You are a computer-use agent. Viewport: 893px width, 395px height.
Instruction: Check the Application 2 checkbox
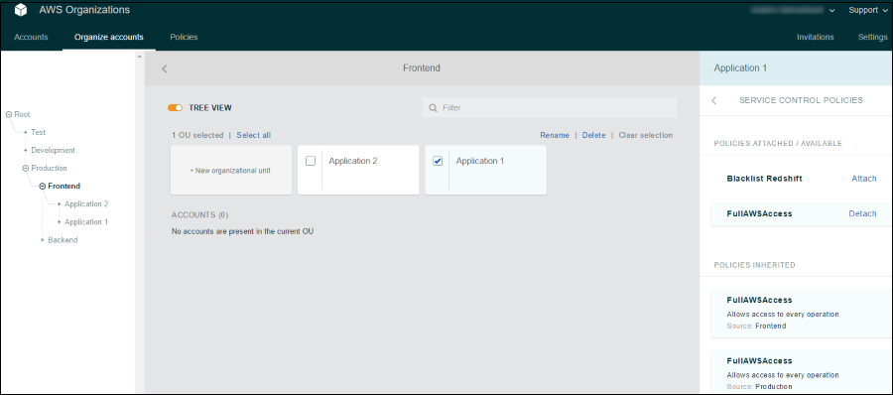tap(311, 162)
